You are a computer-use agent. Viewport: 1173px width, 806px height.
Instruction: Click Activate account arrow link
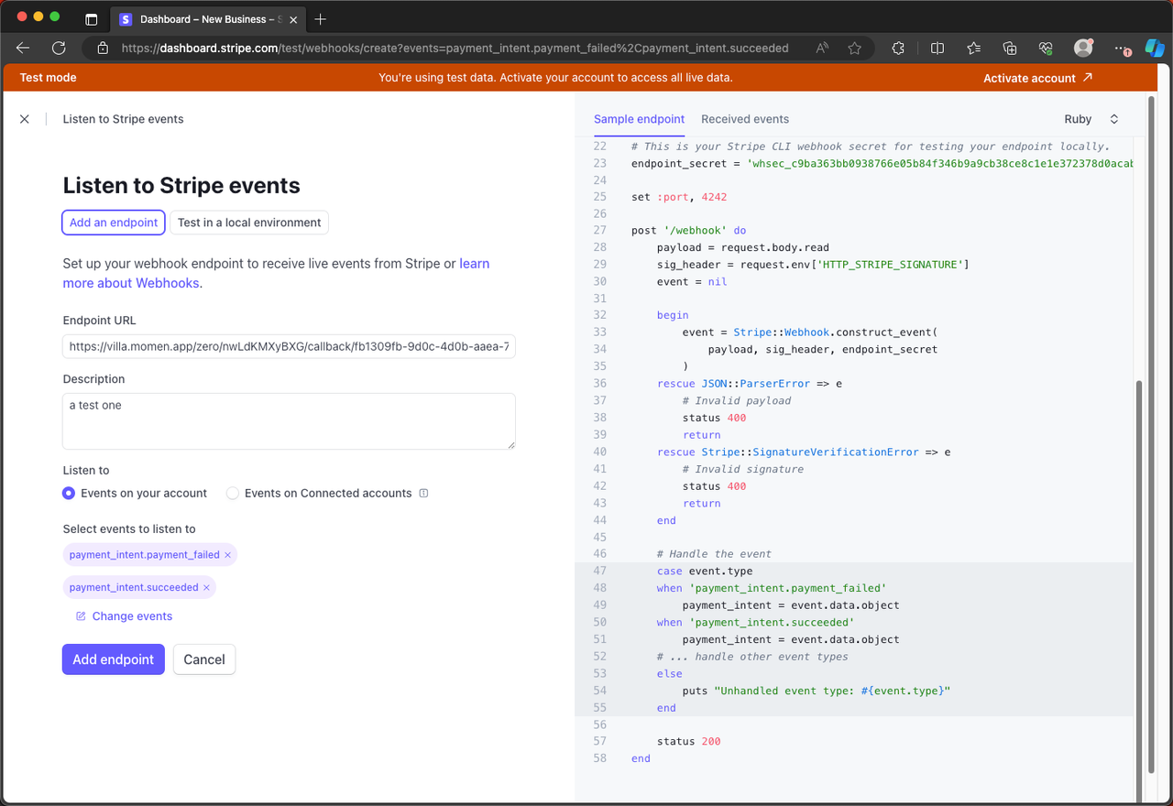click(x=1037, y=78)
